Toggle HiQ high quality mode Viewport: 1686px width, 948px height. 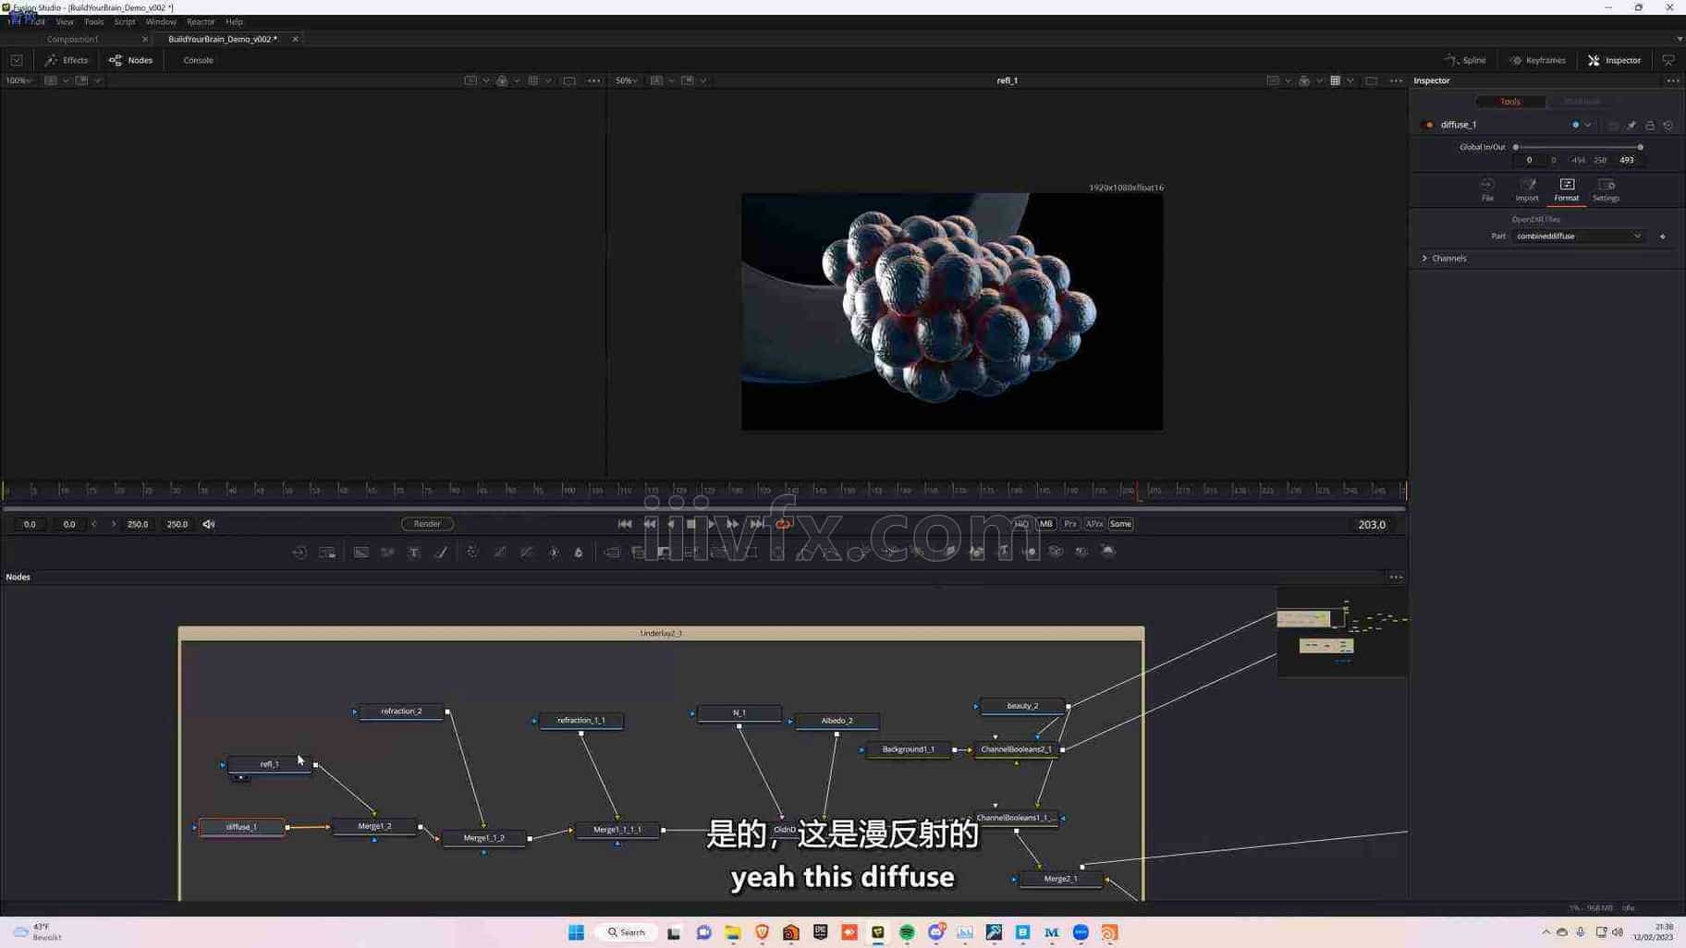[x=1020, y=524]
